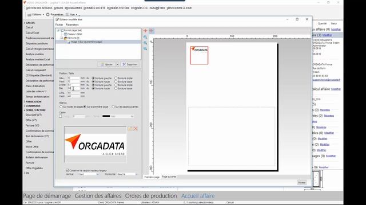The height and width of the screenshot is (205, 366).
Task: Open the Fichier menu in editor
Action: tap(59, 24)
